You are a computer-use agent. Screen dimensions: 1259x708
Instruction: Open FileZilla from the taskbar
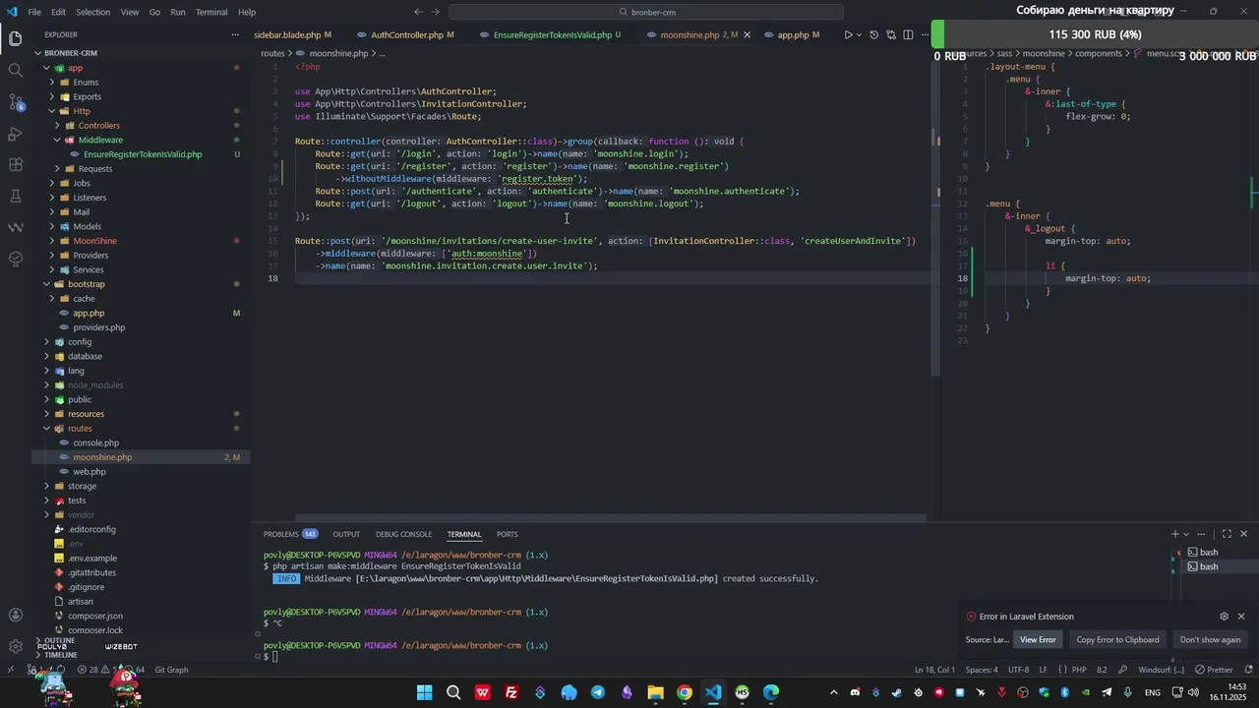tap(511, 692)
